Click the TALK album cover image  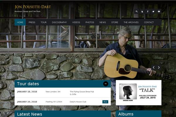tap(128, 91)
